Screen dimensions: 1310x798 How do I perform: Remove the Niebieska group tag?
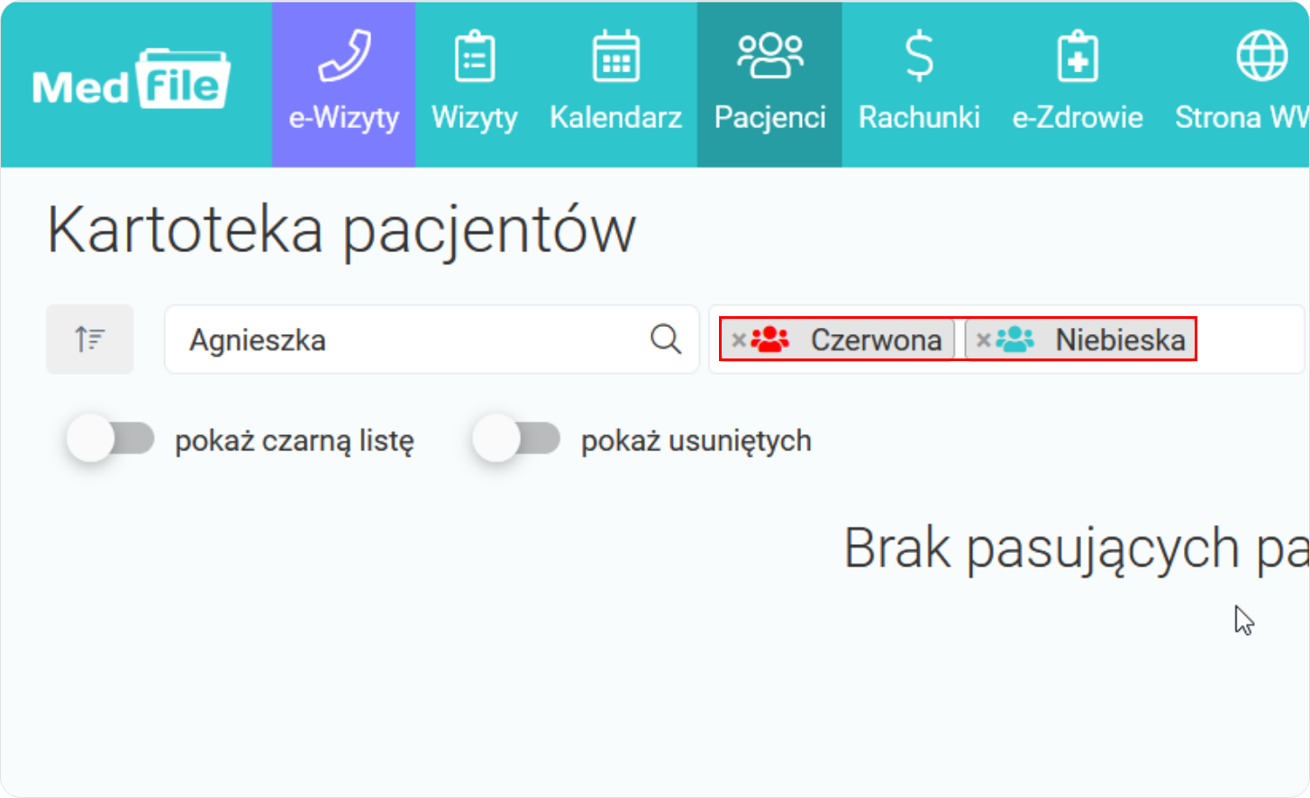(x=983, y=340)
